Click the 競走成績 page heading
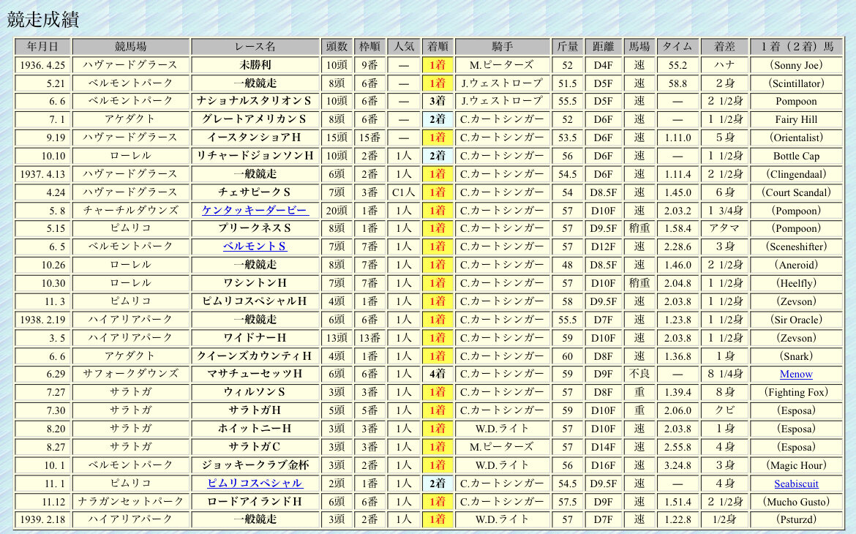Screen dimensions: 856x534 coord(43,19)
